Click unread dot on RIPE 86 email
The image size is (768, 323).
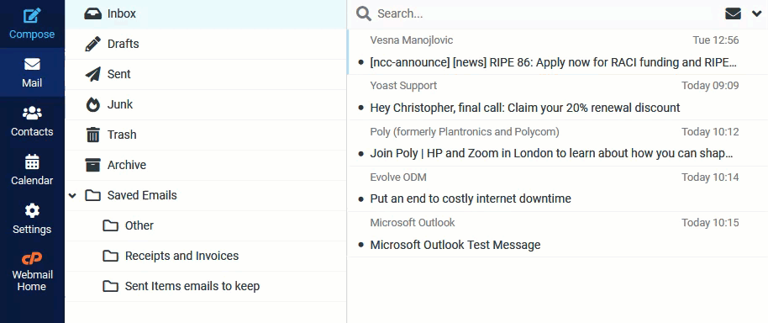(361, 62)
